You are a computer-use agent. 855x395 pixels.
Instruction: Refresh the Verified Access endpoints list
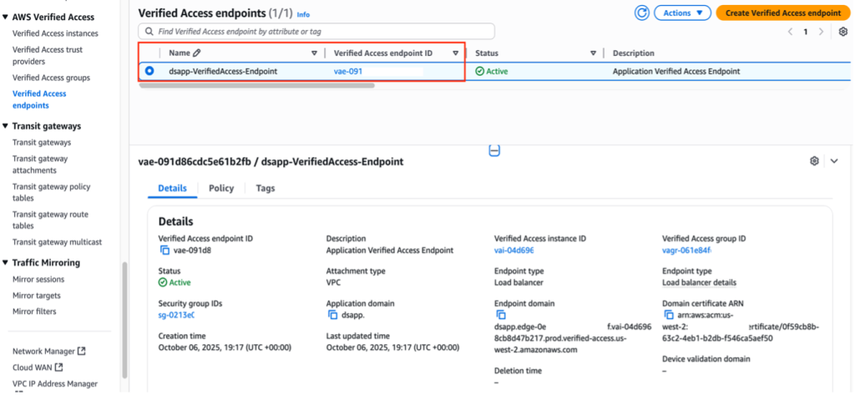tap(642, 13)
